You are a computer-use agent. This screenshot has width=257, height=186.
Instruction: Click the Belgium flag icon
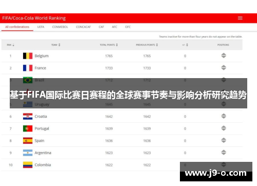[28, 56]
